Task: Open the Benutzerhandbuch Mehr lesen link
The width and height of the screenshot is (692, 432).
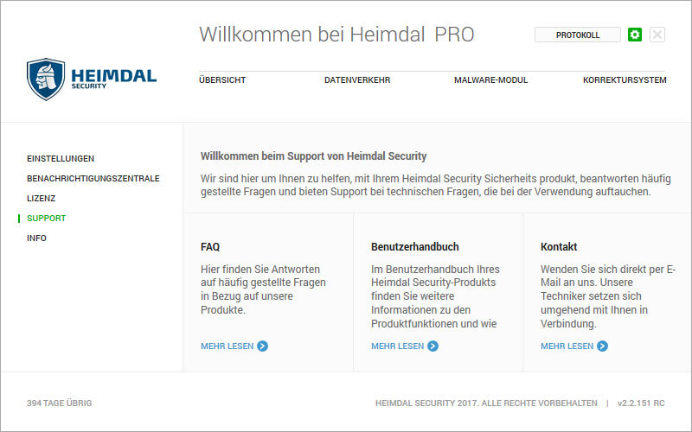Action: click(397, 346)
